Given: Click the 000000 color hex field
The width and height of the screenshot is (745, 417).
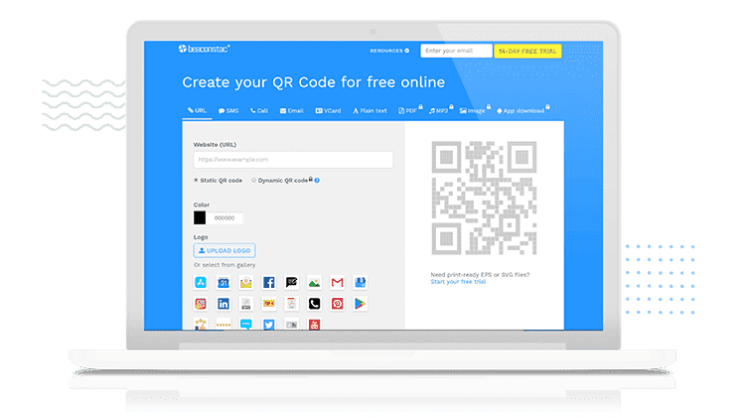Looking at the screenshot, I should click(x=224, y=217).
